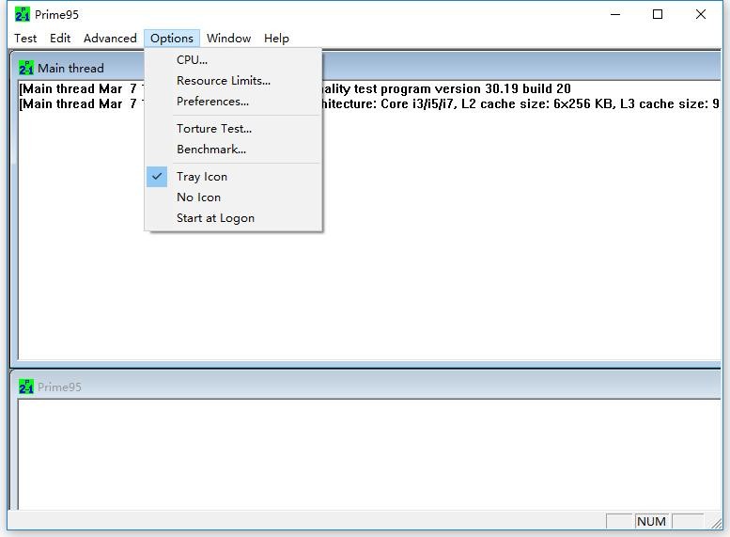Choose CPU... from Options menu
Image resolution: width=730 pixels, height=537 pixels.
pyautogui.click(x=233, y=59)
